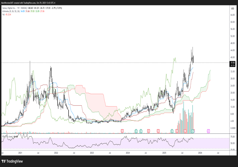Click the 64.00 price axis label
This screenshot has width=238, height=167.
tap(232, 15)
